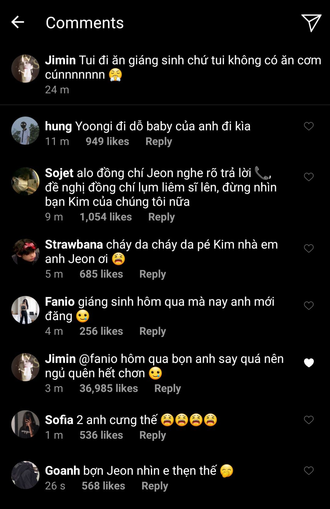Screen dimensions: 330x509
Task: Reply to Strawbana's comment
Action: click(152, 274)
